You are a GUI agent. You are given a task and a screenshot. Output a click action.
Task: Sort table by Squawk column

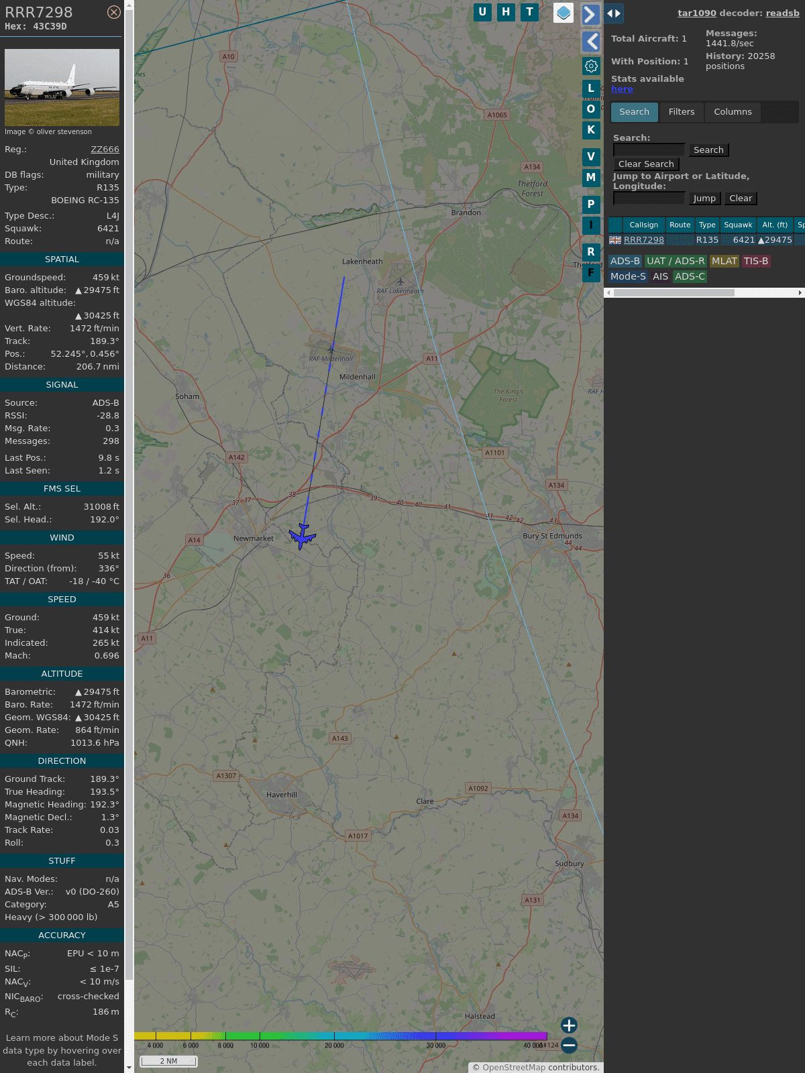click(738, 225)
